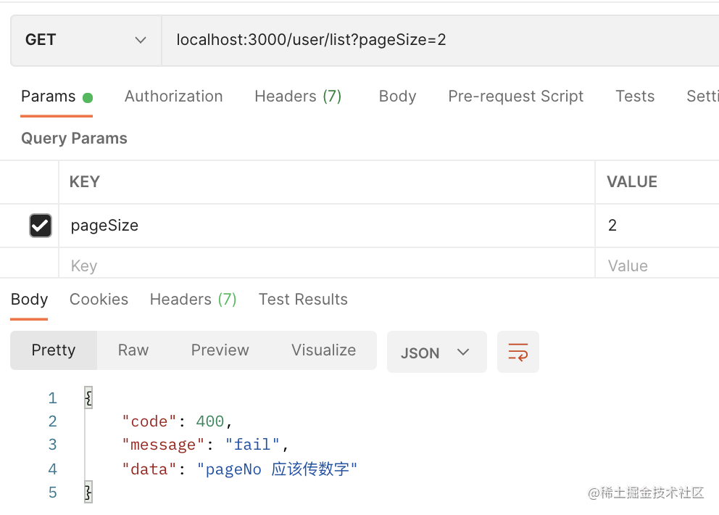The height and width of the screenshot is (515, 719).
Task: Click the request URL input field
Action: point(435,40)
